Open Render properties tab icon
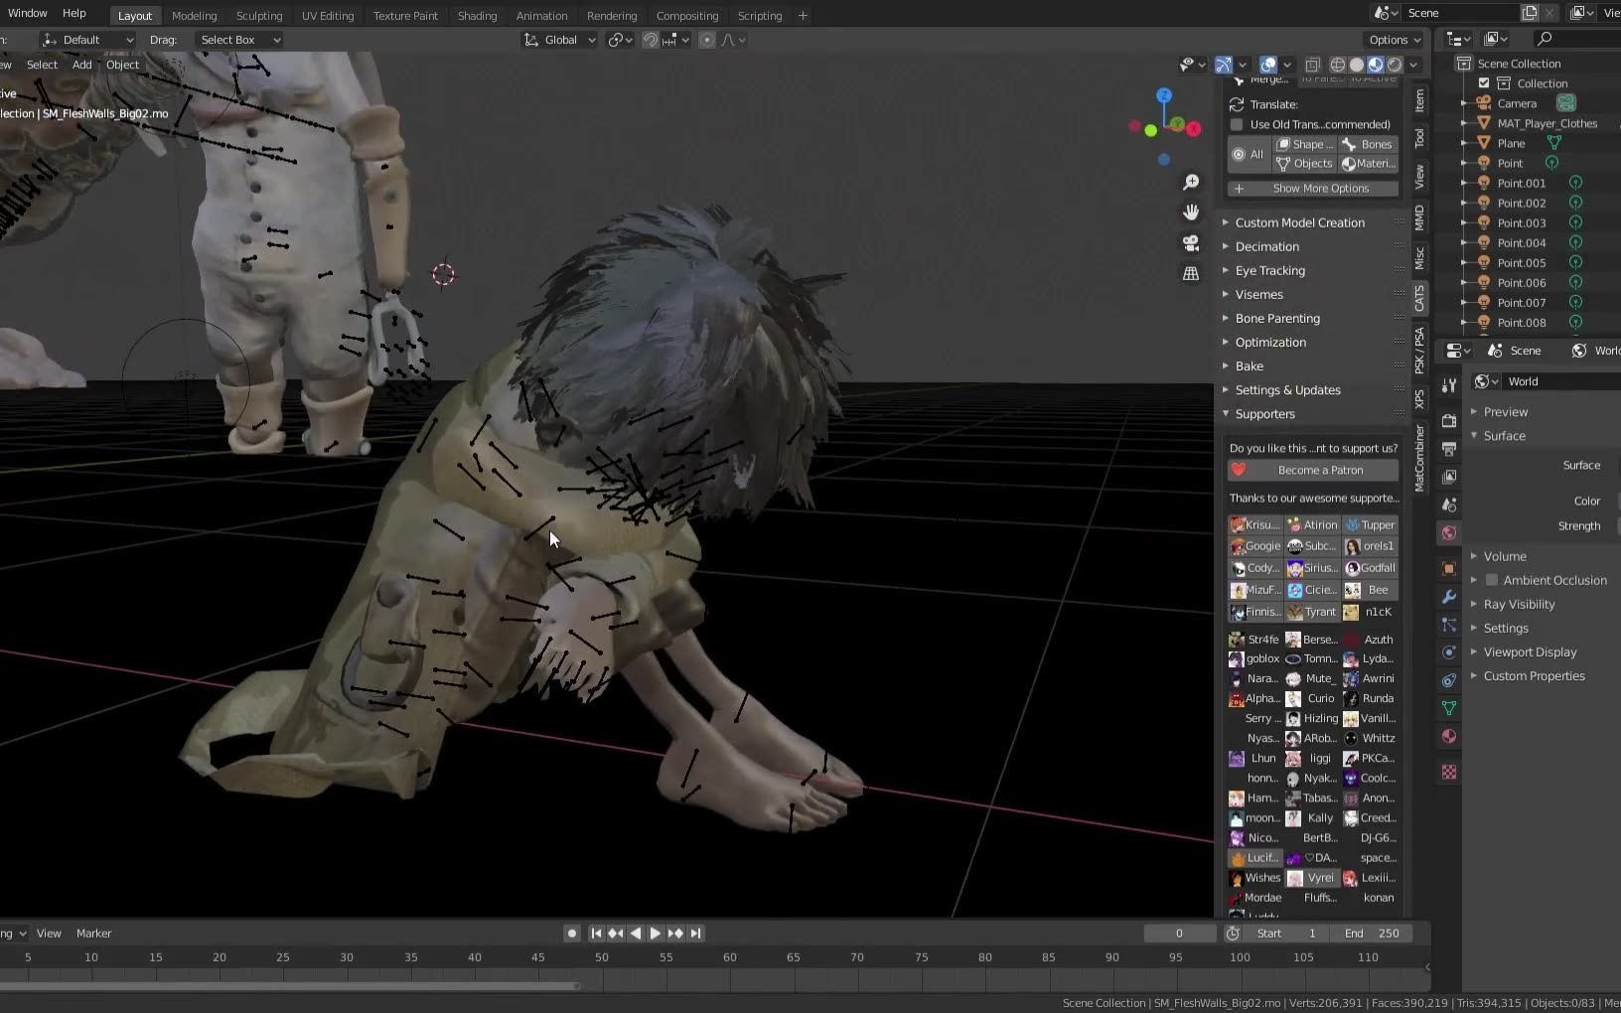 point(1449,421)
